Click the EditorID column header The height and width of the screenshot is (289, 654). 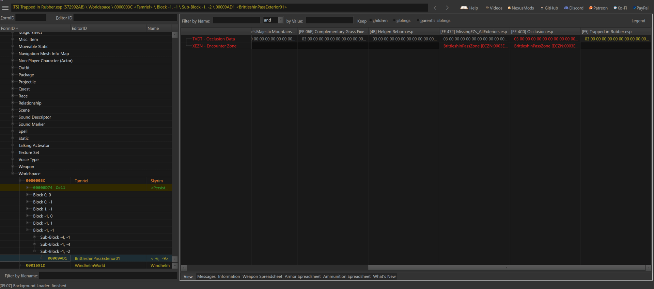pyautogui.click(x=108, y=28)
